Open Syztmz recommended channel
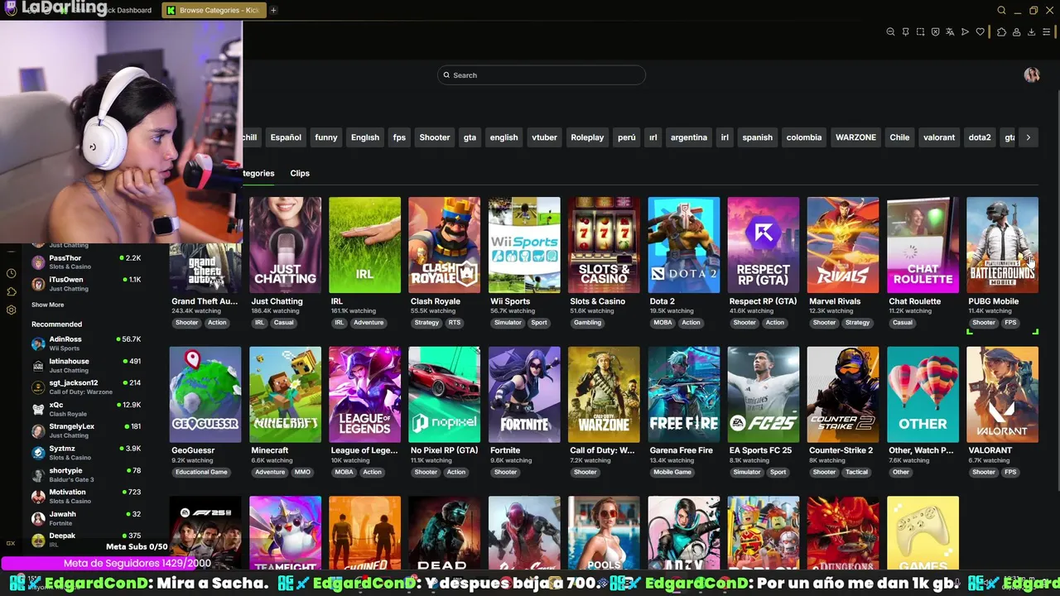 pyautogui.click(x=86, y=453)
